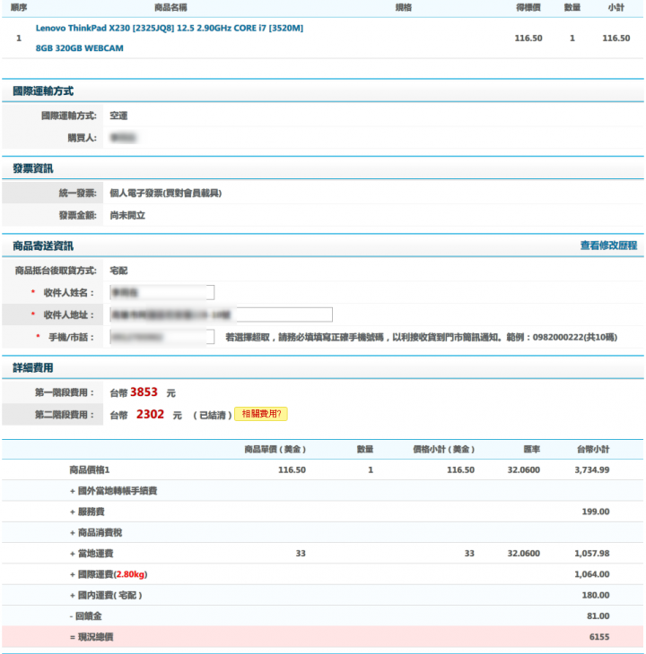Click the 發票資訊 section heading
Image resolution: width=646 pixels, height=654 pixels.
pyautogui.click(x=33, y=168)
